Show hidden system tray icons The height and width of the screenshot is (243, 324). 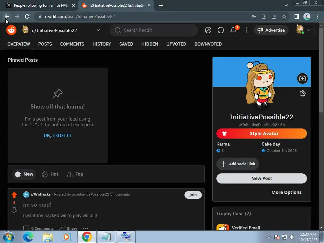[269, 237]
